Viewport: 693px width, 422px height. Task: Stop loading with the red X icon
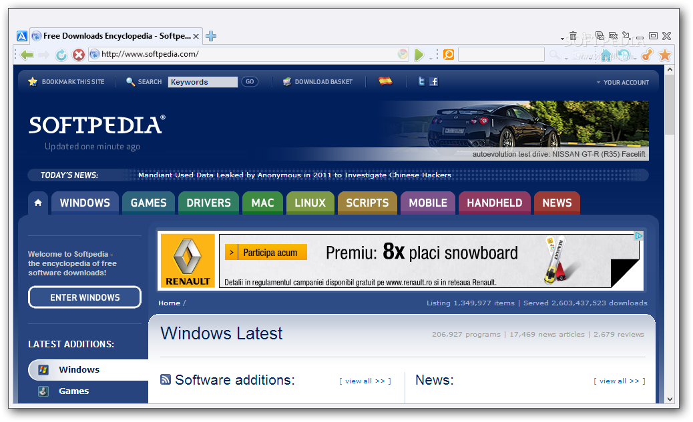(x=79, y=55)
